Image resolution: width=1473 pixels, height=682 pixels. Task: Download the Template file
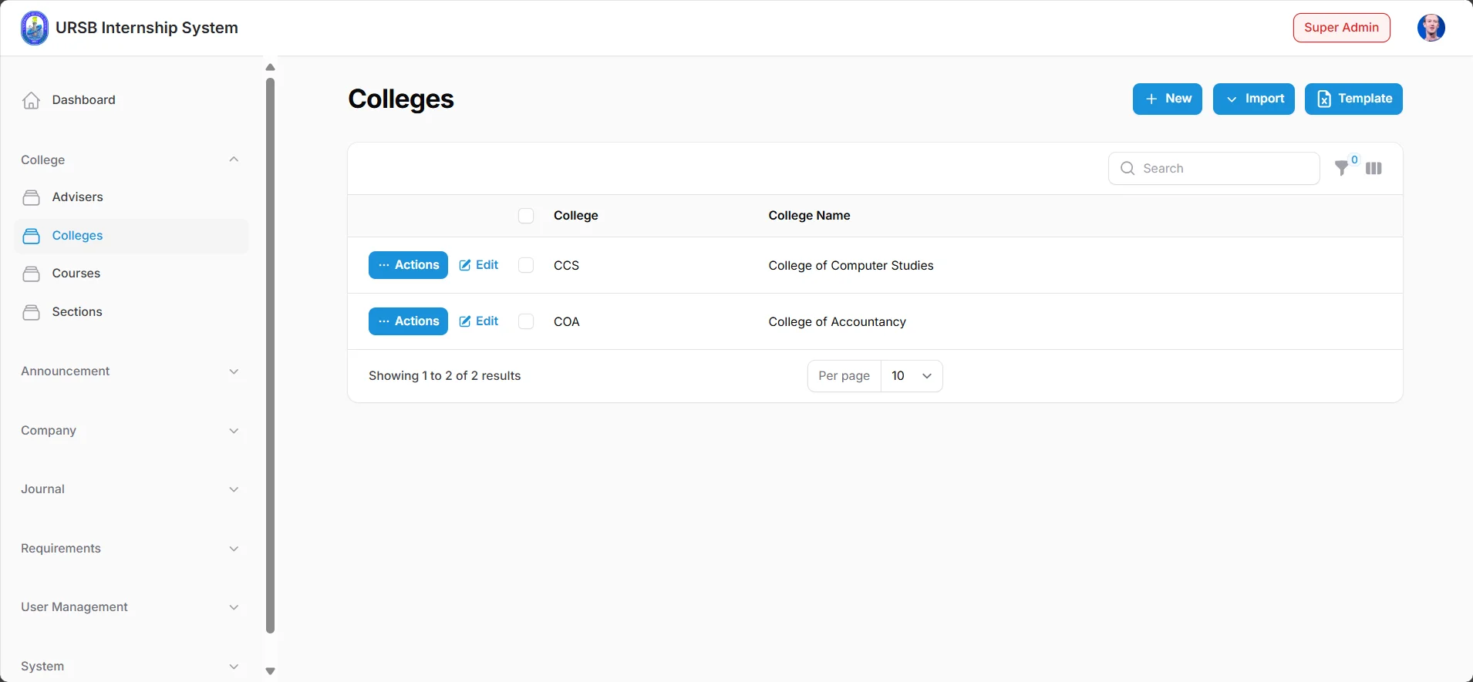click(x=1353, y=99)
